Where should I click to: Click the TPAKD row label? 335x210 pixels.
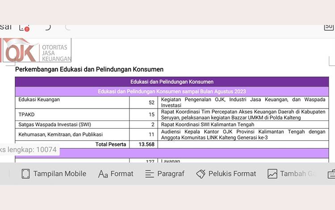26,114
